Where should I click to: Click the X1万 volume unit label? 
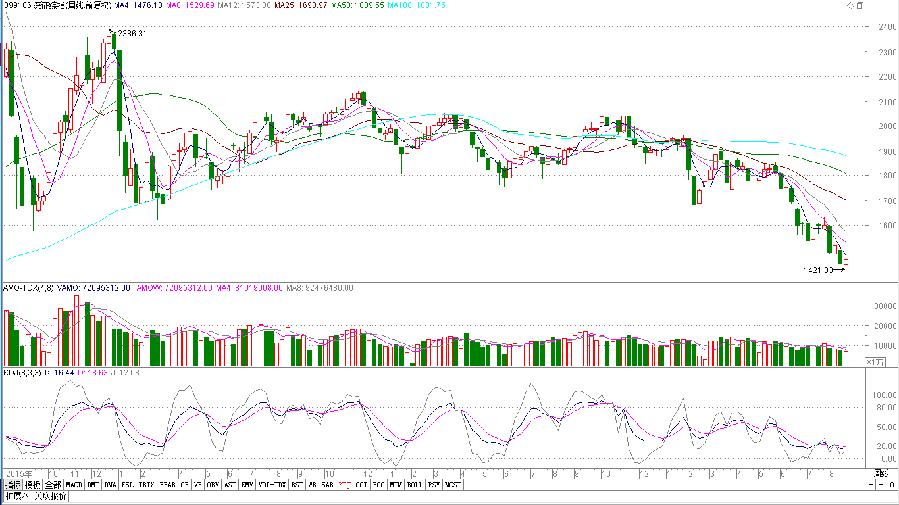pos(876,362)
